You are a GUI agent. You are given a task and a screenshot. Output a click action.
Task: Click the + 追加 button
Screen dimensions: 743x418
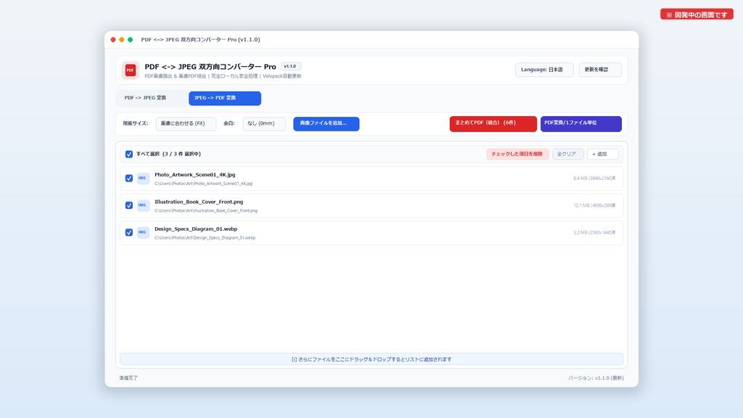coord(603,154)
